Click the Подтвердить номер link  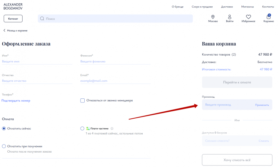pos(16,100)
